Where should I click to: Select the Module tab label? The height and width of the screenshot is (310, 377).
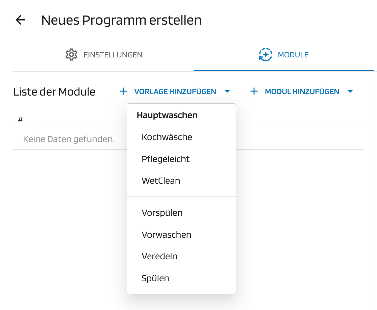tap(293, 55)
